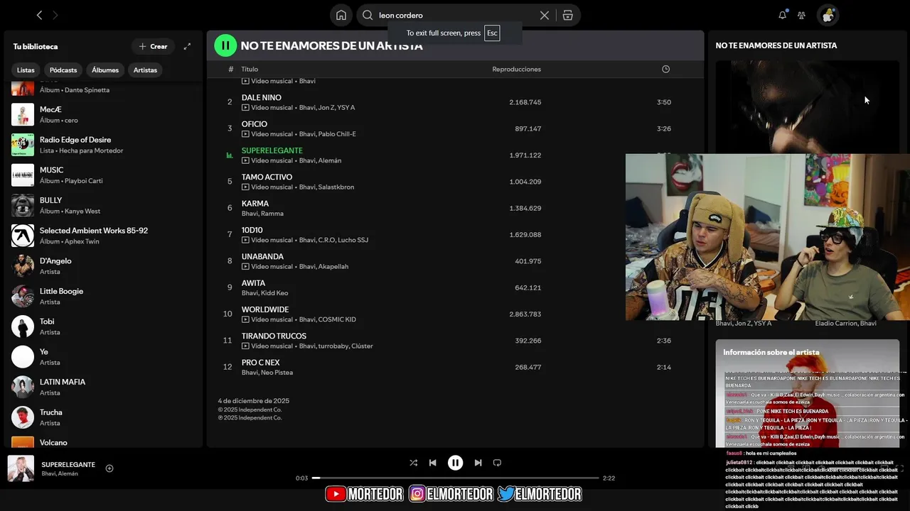Click the Crear button in the library
The width and height of the screenshot is (910, 511).
tap(153, 46)
